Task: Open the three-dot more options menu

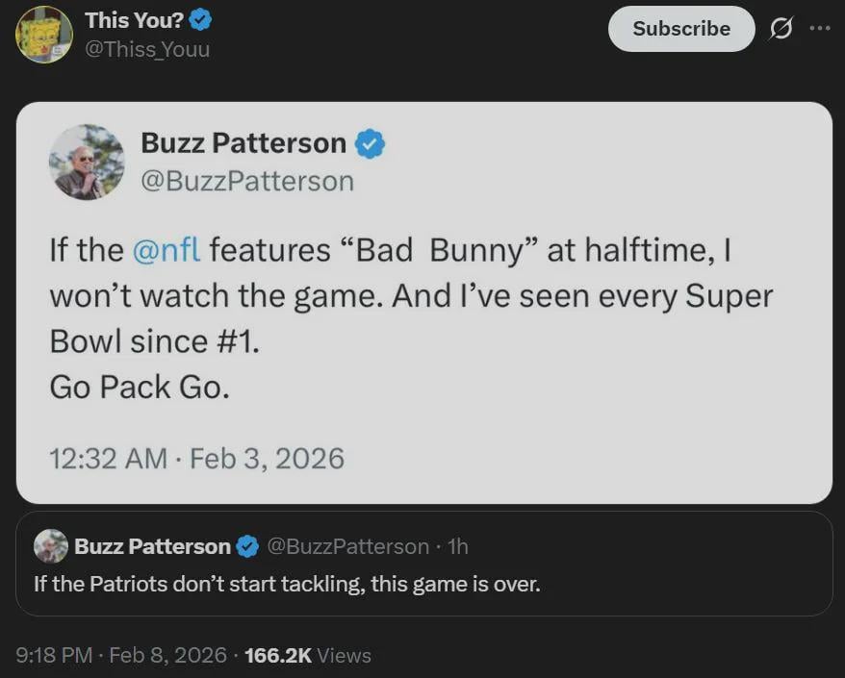Action: pyautogui.click(x=819, y=28)
